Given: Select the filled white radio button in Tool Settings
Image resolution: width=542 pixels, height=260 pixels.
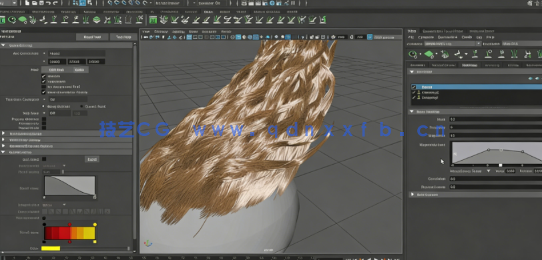Looking at the screenshot, I should click(x=44, y=107).
